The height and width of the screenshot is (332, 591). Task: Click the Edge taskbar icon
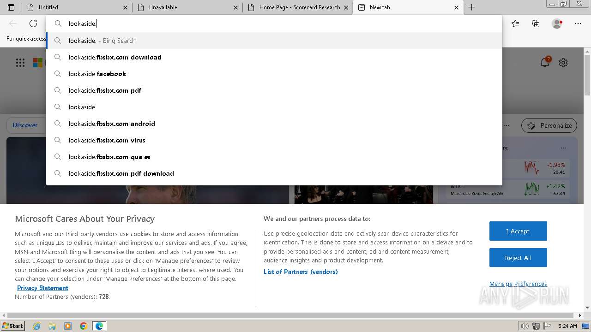(x=99, y=326)
